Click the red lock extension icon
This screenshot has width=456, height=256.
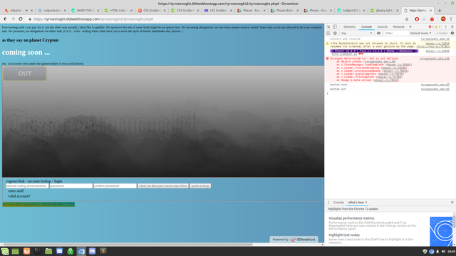pos(432,19)
